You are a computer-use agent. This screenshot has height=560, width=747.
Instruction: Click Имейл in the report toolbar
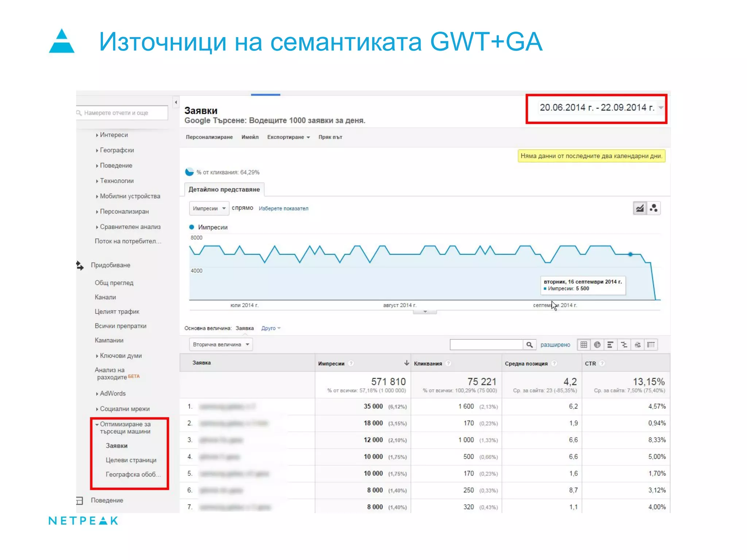[250, 137]
